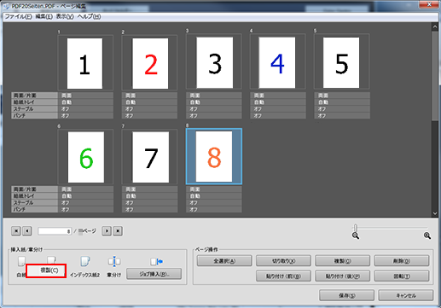Add a chapter division using the 章分け icon

pos(114,261)
